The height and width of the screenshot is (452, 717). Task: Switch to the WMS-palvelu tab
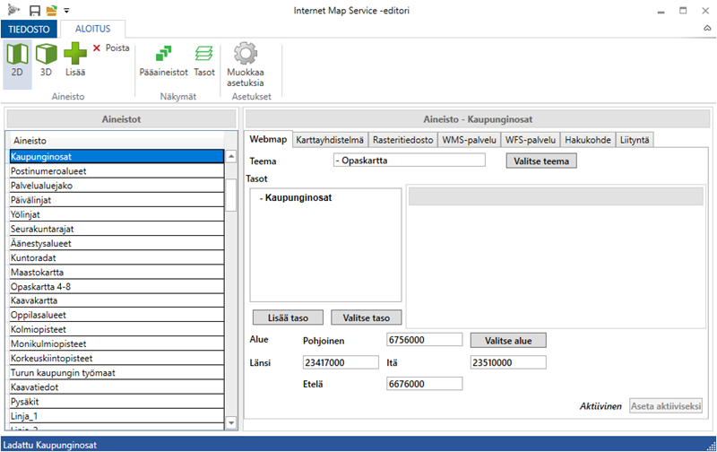click(469, 140)
